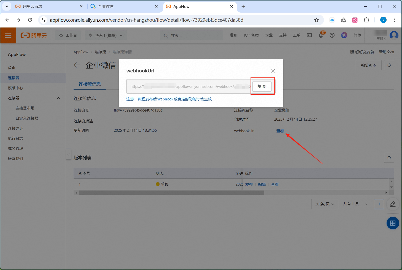
Task: Click 编辑版本 button
Action: (x=368, y=65)
